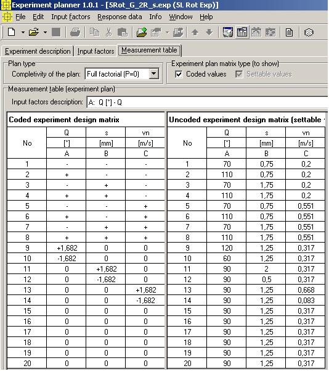Open the Edit menu
Viewport: 329px width, 371px height.
pyautogui.click(x=38, y=17)
